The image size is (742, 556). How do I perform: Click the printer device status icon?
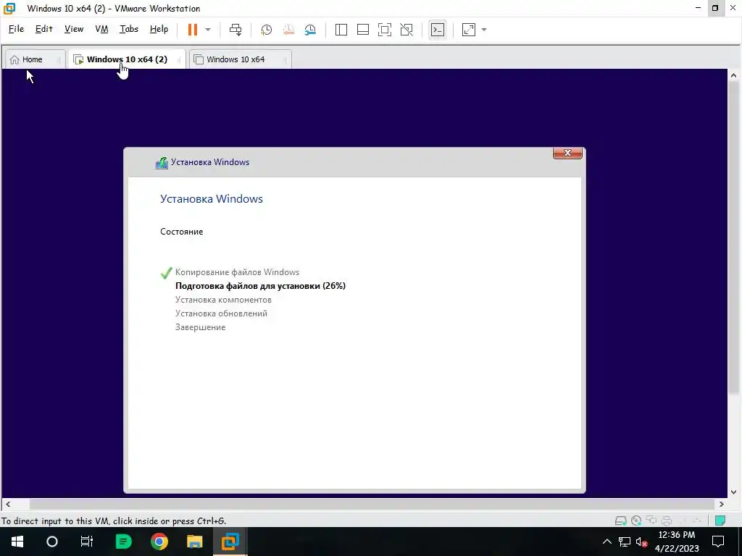pos(667,521)
